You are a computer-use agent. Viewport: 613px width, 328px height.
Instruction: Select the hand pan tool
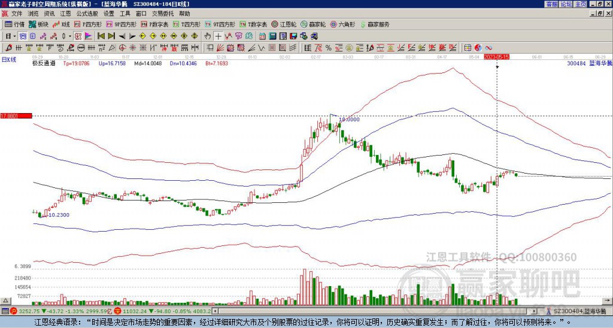click(x=208, y=37)
